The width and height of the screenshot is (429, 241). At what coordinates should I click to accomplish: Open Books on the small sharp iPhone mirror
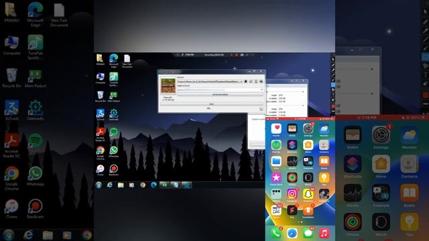[x=324, y=161]
